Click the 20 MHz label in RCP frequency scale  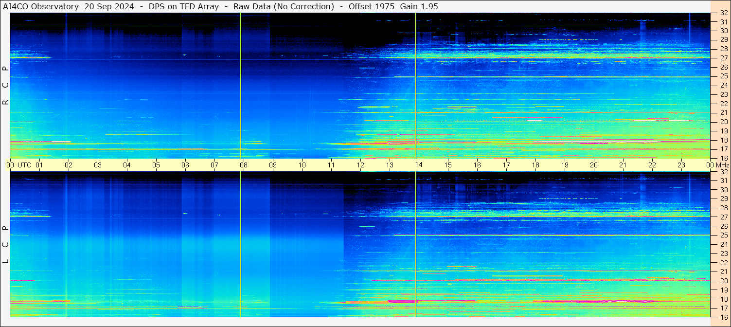click(x=724, y=122)
